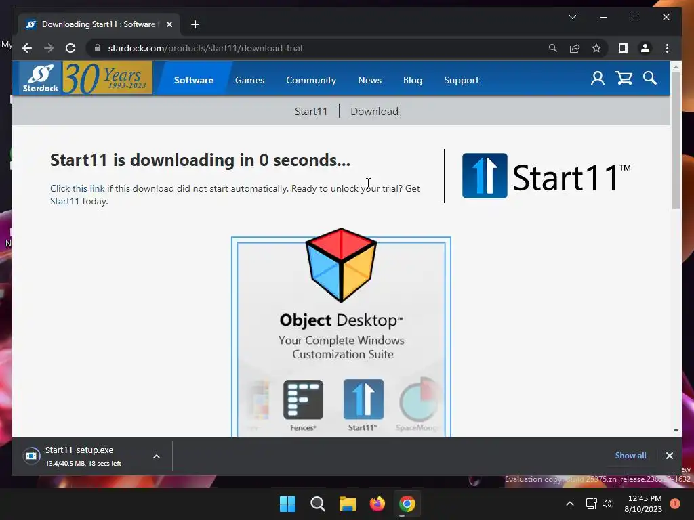Click the 30 Years anniversary banner
The image size is (694, 520).
click(x=107, y=79)
